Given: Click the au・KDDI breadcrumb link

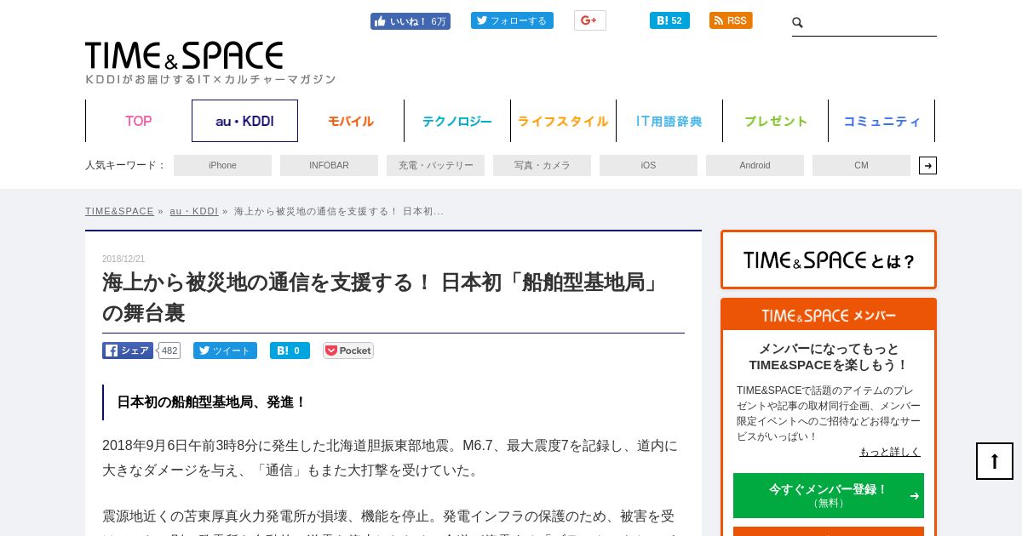Looking at the screenshot, I should pyautogui.click(x=193, y=211).
